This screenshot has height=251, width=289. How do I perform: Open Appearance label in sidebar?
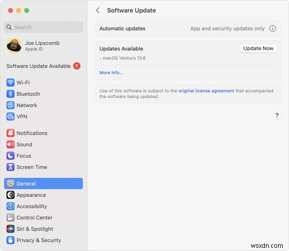(x=31, y=195)
